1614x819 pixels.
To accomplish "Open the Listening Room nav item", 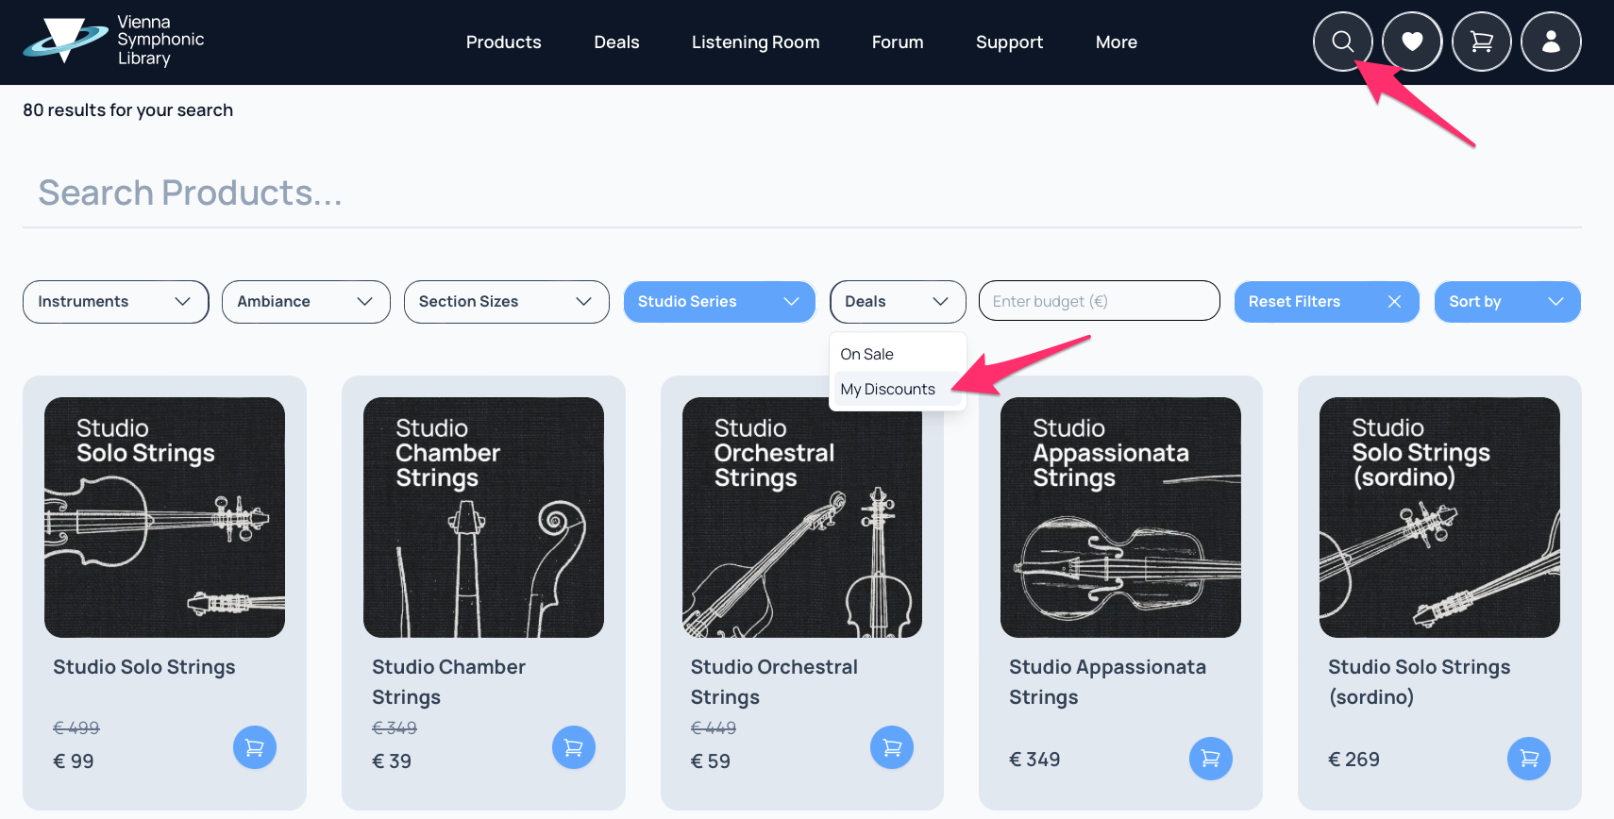I will click(x=755, y=42).
